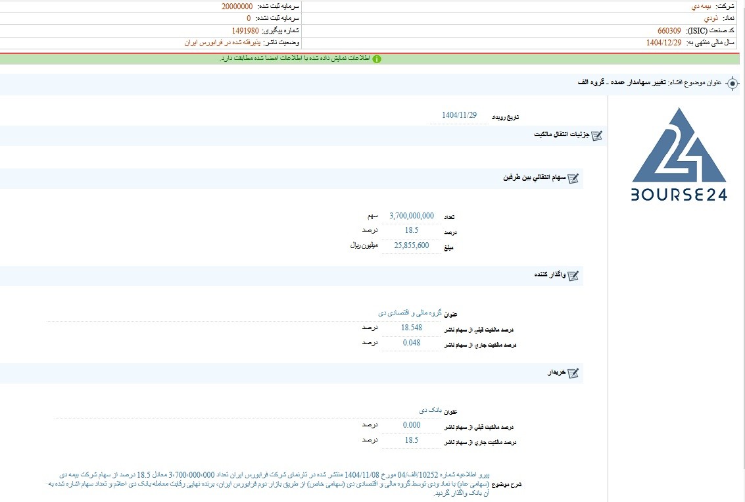745x502 pixels.
Task: Click the شرح موضوع description paragraph
Action: point(269,484)
